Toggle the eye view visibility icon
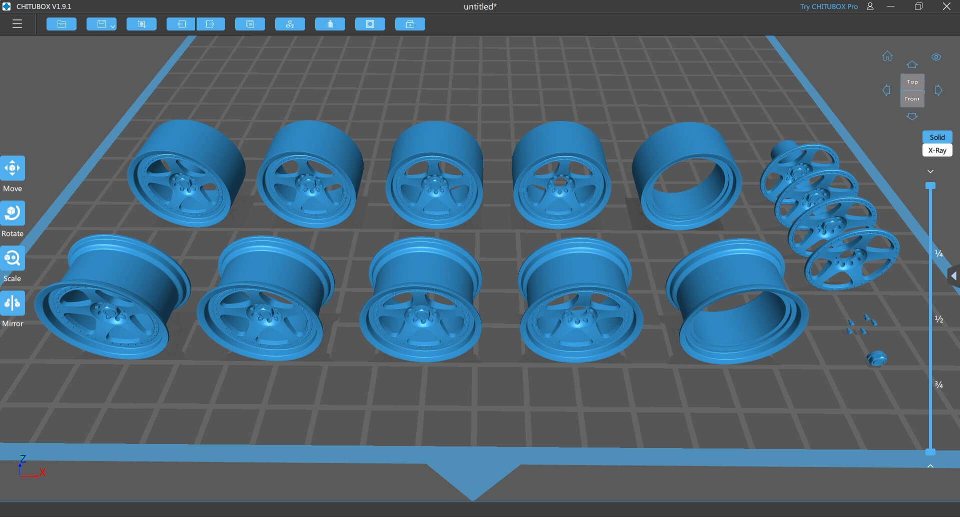960x517 pixels. coord(936,57)
